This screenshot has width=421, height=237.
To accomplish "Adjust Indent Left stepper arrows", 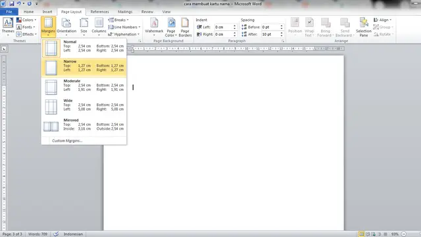I will click(235, 27).
